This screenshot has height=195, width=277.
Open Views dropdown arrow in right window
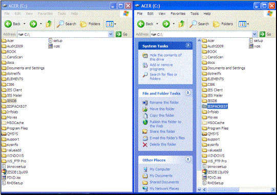click(248, 24)
